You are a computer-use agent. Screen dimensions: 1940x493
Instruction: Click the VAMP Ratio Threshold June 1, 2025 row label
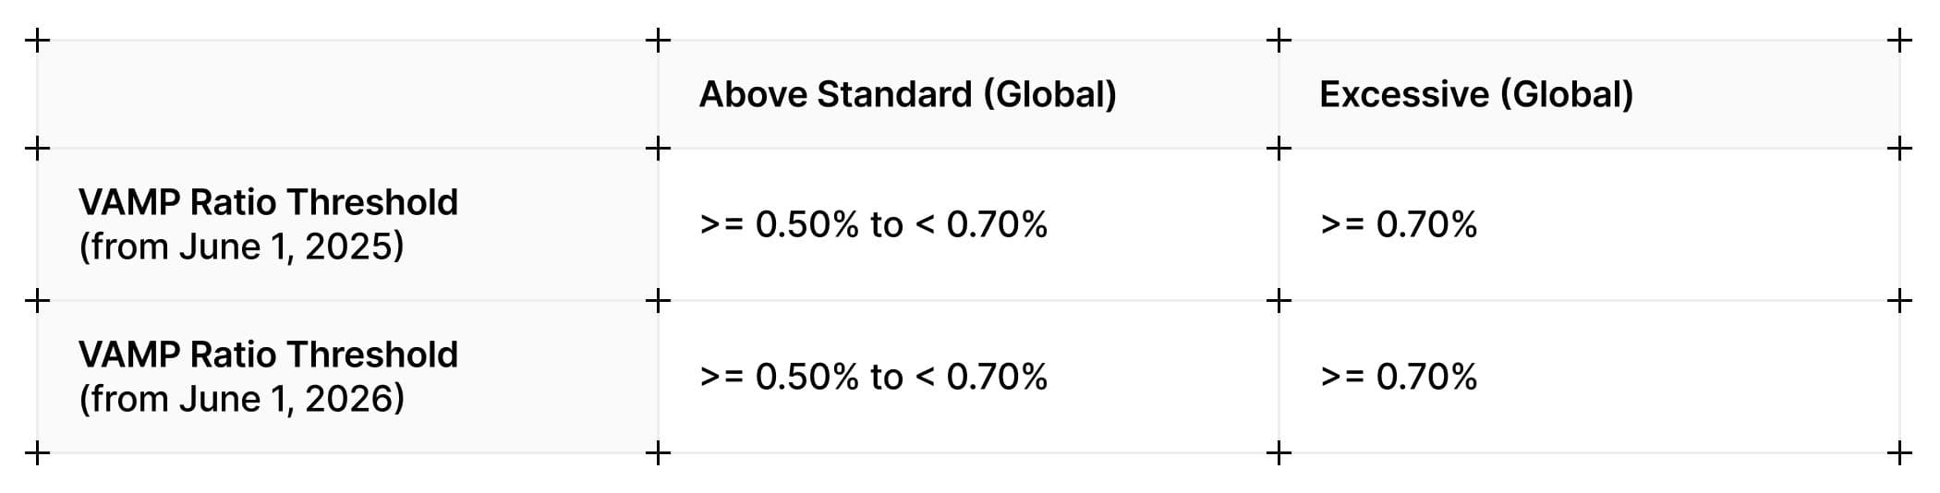pos(268,224)
